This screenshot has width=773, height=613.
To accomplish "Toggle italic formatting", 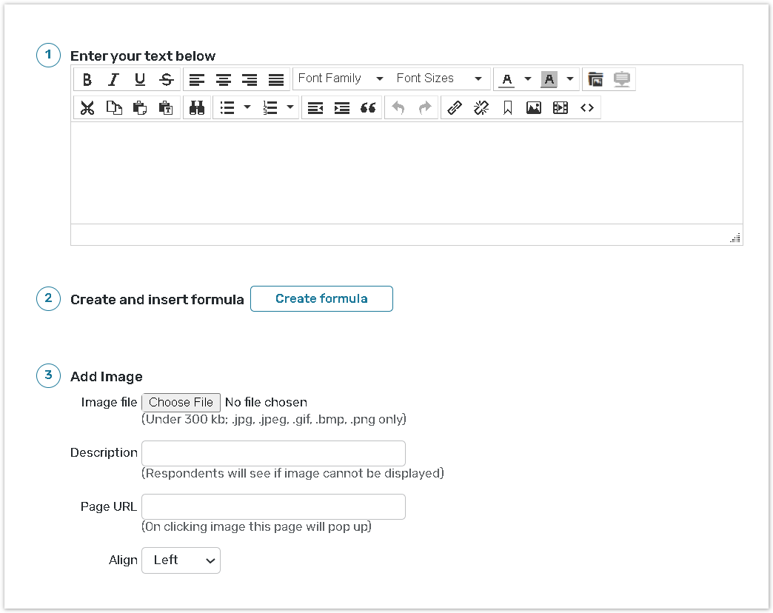I will pyautogui.click(x=113, y=79).
